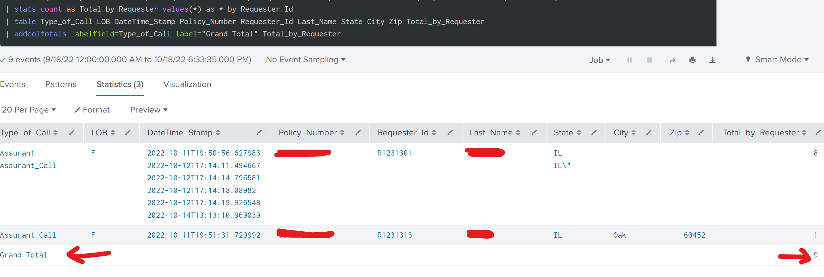Toggle sort arrows on Requester_Id column

(x=434, y=133)
